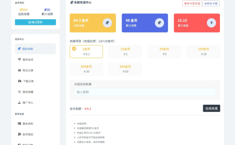Click the diamond icon beside 我的会员
The height and width of the screenshot is (145, 235).
point(20,59)
